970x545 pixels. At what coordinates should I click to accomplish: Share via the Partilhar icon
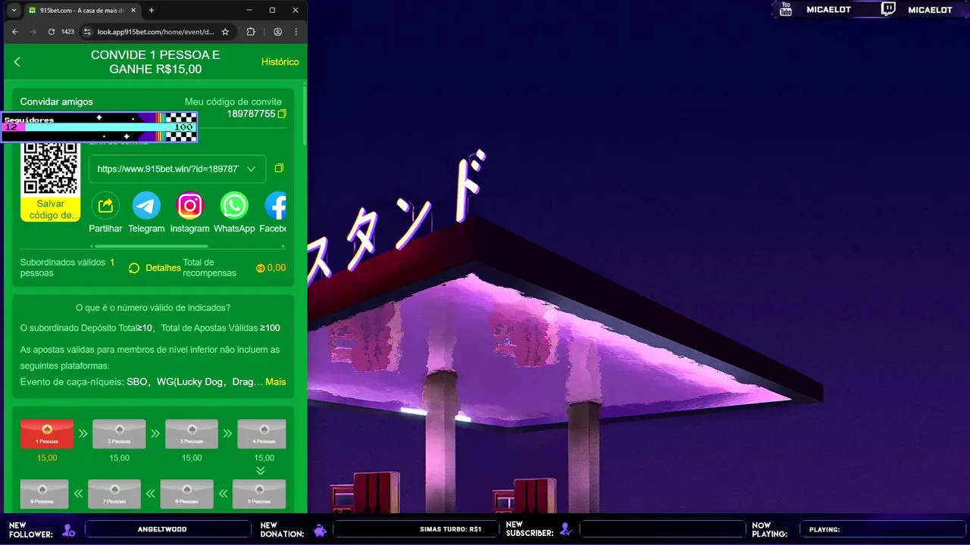point(105,205)
